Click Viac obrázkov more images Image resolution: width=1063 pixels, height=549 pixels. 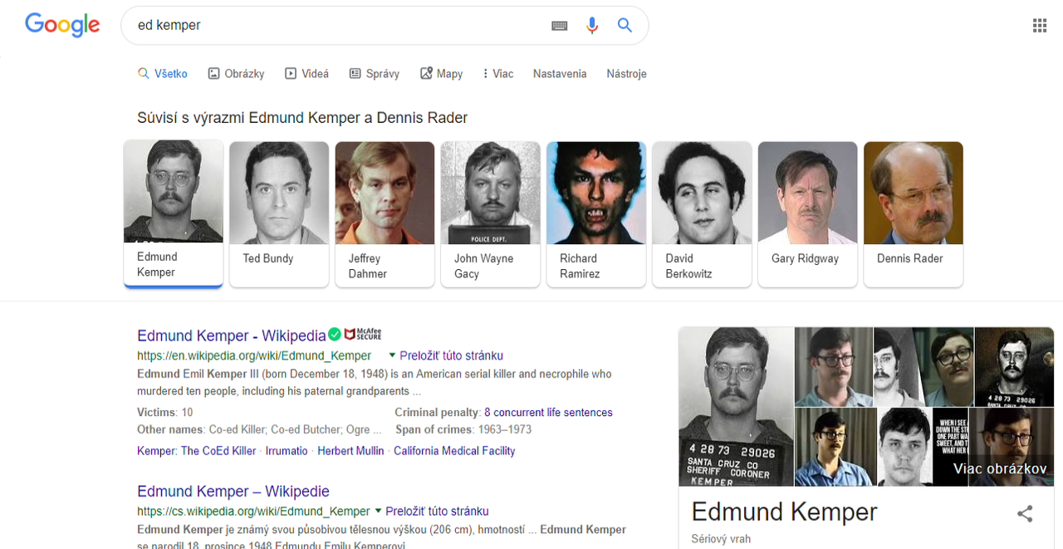pyautogui.click(x=1000, y=468)
